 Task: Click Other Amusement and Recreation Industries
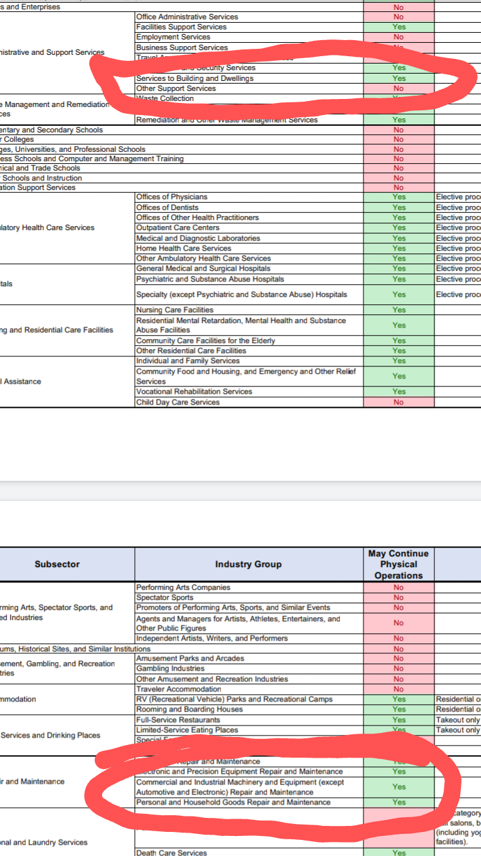click(249, 679)
